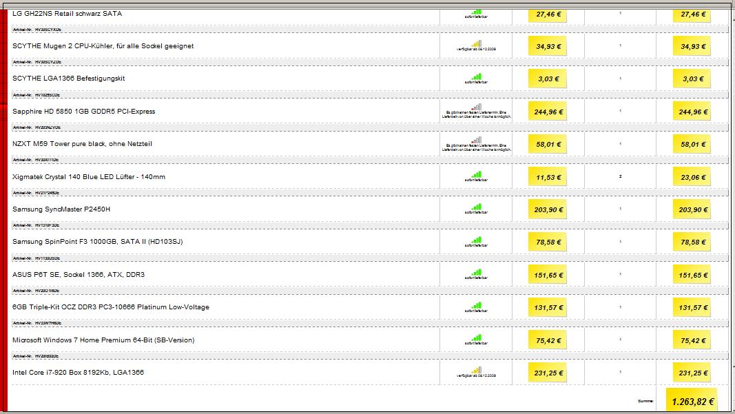Screen dimensions: 735x414
Task: Click the Summe label beside grand total
Action: pyautogui.click(x=645, y=401)
